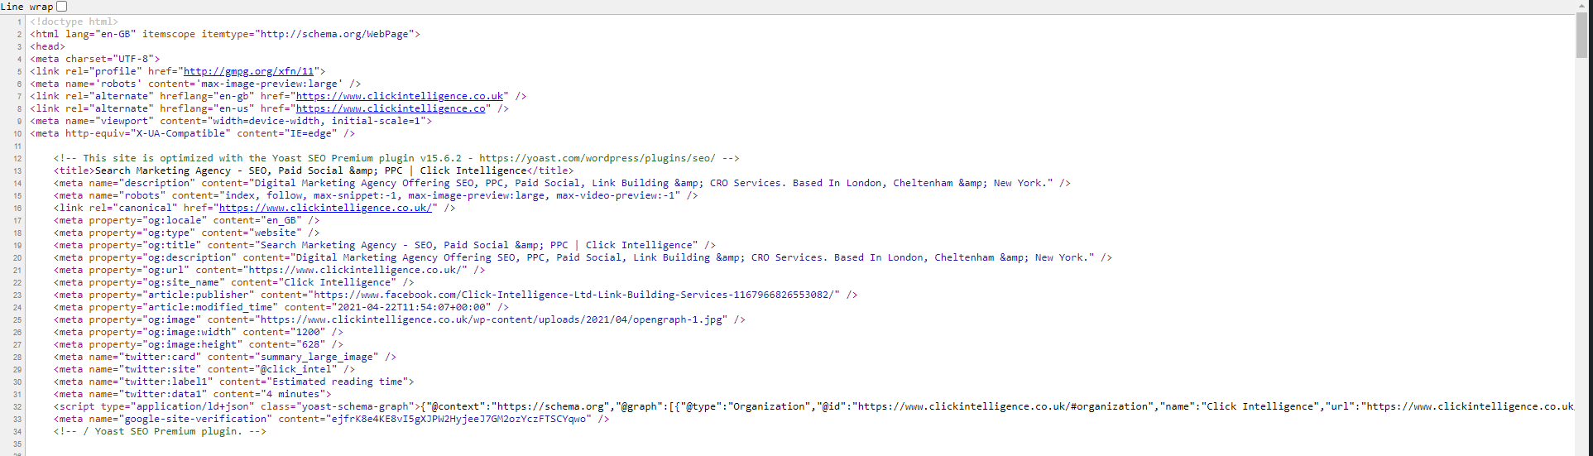This screenshot has width=1593, height=456.
Task: Open the gmpg.org/xfn/11 profile link
Action: click(x=248, y=71)
